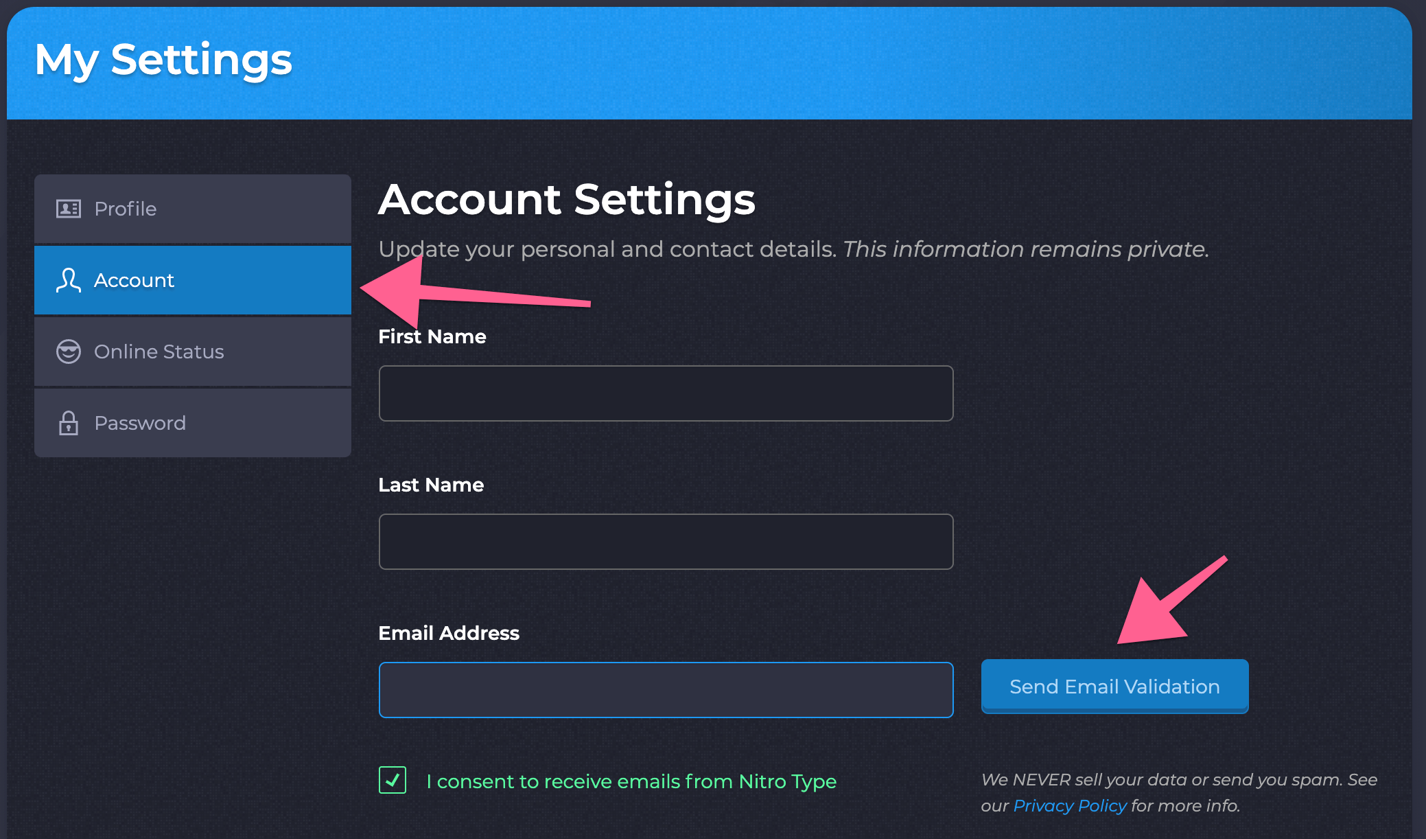This screenshot has height=839, width=1426.
Task: Click the Send Email Validation label
Action: (1113, 686)
